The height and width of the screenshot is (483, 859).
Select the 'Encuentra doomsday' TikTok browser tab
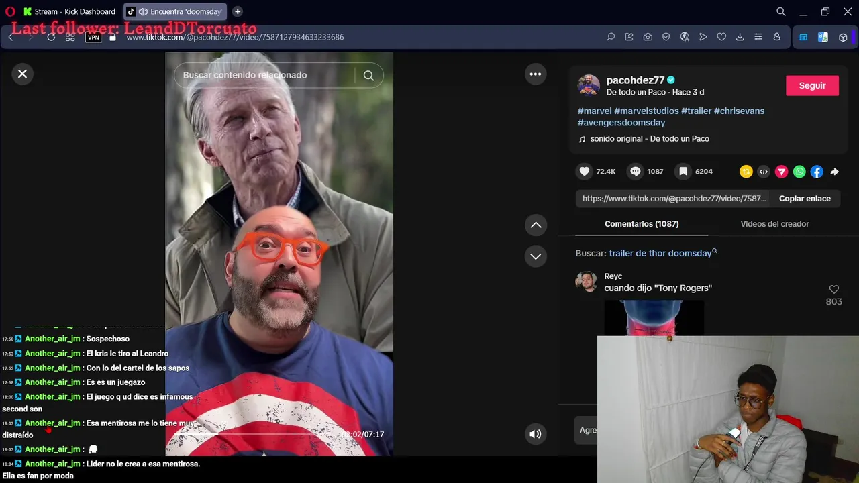pyautogui.click(x=174, y=11)
